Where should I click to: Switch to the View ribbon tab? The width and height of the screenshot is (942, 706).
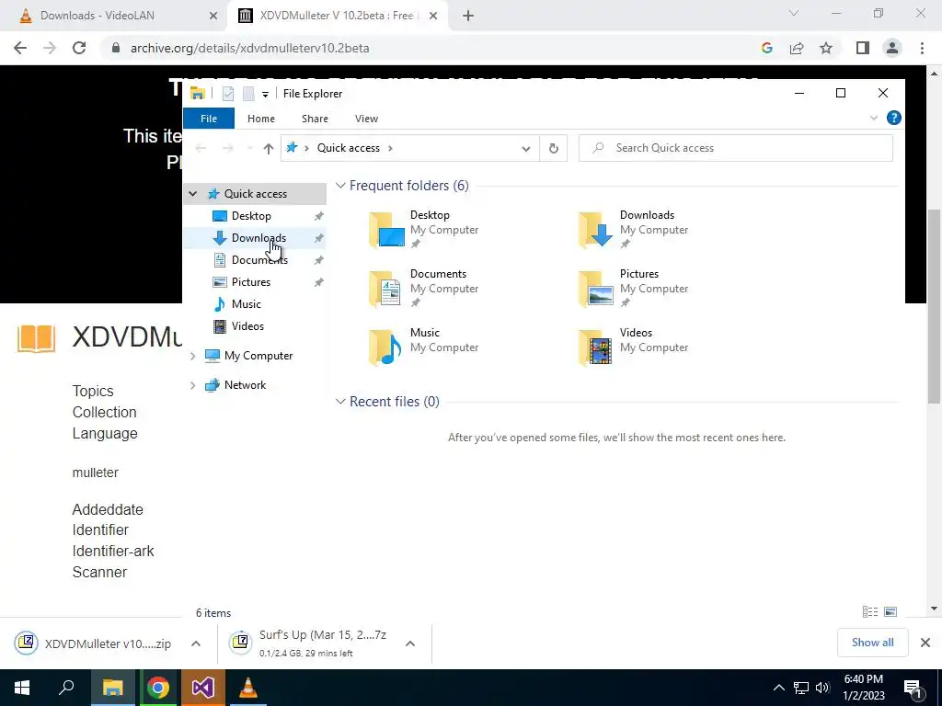click(366, 119)
